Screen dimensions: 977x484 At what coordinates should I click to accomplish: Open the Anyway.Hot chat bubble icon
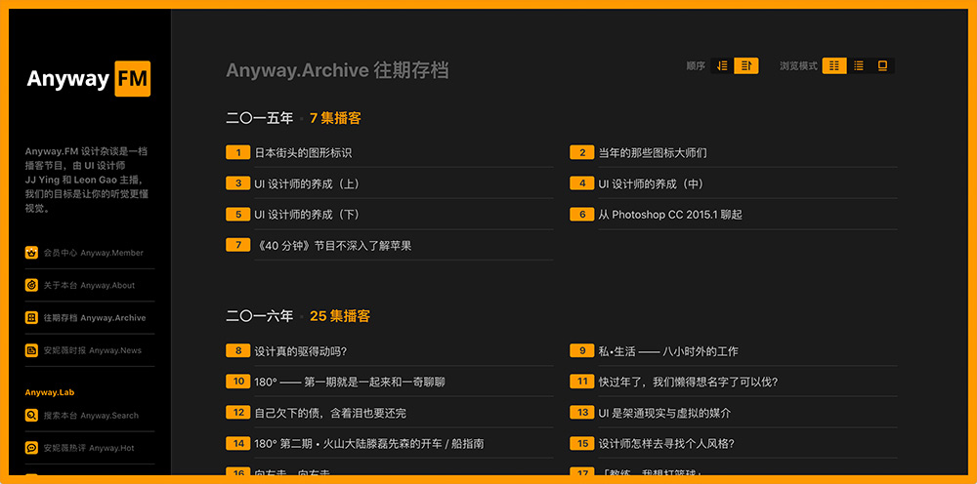click(x=32, y=448)
